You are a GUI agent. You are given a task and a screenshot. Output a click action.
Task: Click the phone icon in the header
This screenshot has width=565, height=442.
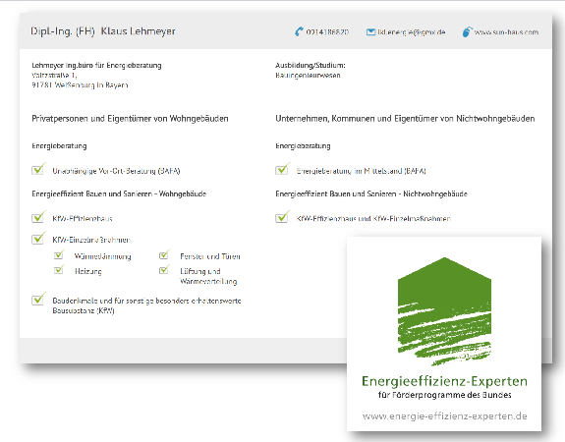coord(299,31)
